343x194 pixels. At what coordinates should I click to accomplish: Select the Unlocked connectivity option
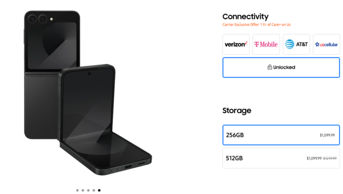pyautogui.click(x=281, y=67)
